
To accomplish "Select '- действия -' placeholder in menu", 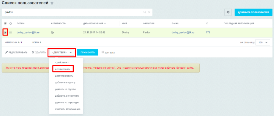I will pos(62,62).
